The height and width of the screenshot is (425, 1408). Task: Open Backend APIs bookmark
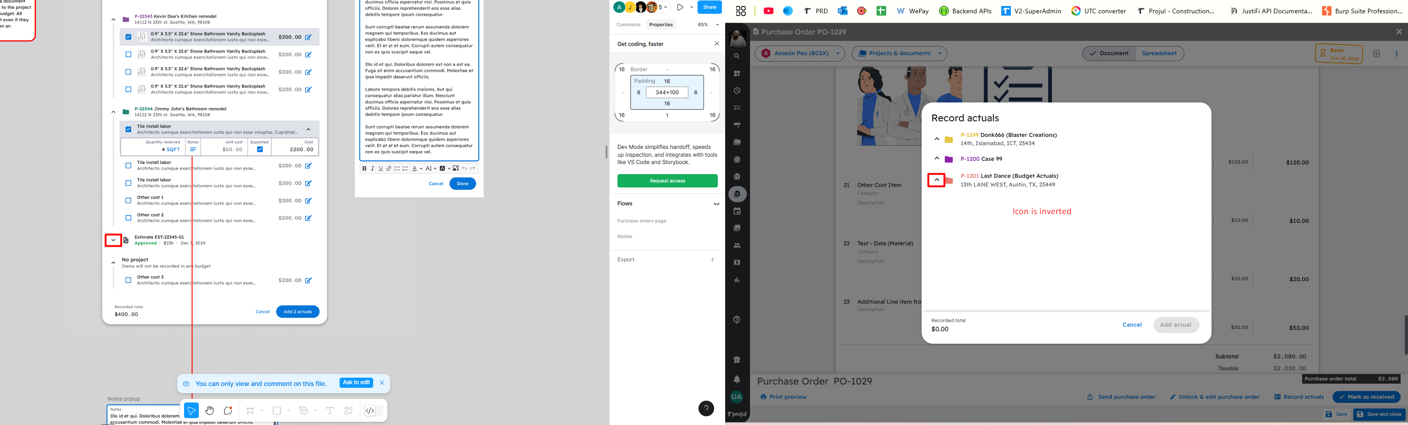(x=965, y=11)
